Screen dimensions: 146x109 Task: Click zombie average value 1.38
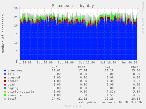click(x=110, y=81)
